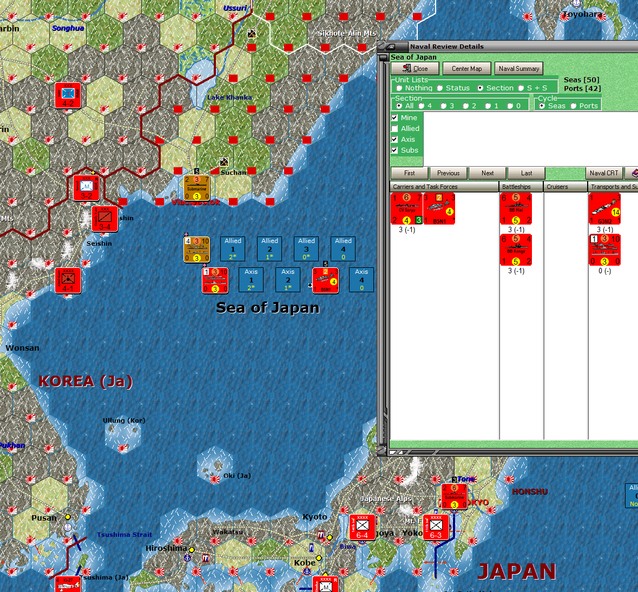The image size is (638, 592).
Task: Select the 6-4 infantry army near Kyoto
Action: point(362,527)
